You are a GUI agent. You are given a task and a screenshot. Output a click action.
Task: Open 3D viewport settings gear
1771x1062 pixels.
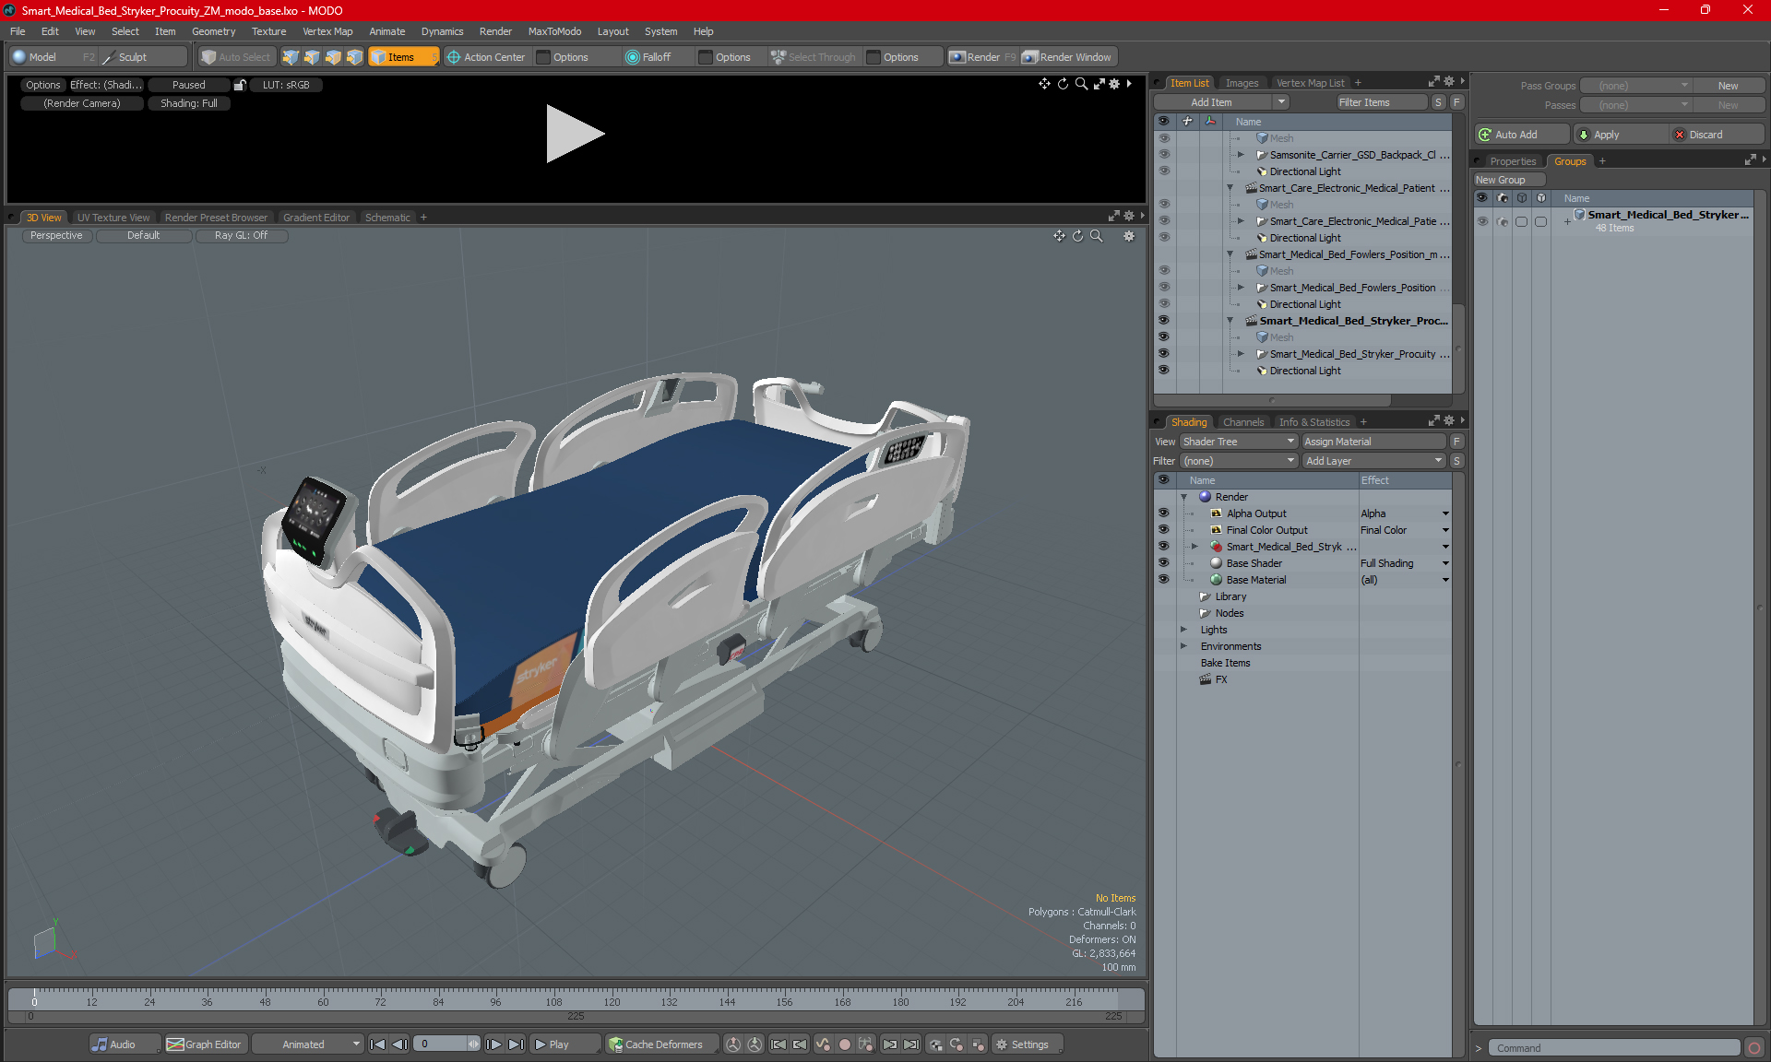tap(1129, 236)
